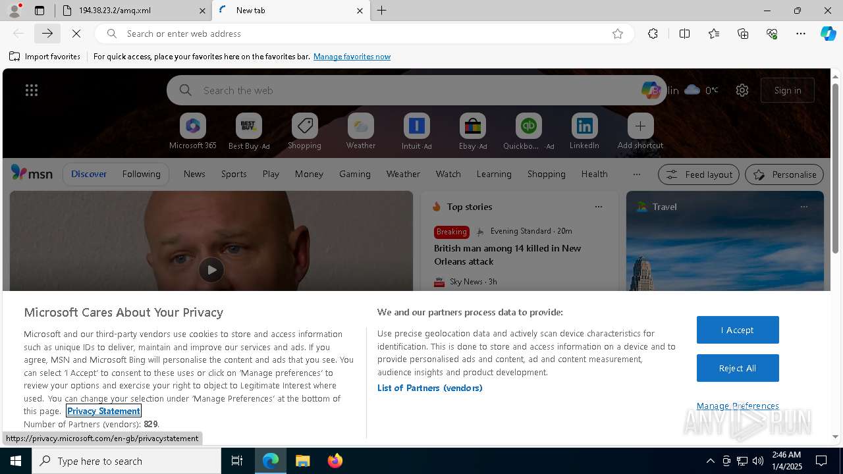Image resolution: width=843 pixels, height=474 pixels.
Task: Open the Privacy Statement link
Action: coord(103,411)
